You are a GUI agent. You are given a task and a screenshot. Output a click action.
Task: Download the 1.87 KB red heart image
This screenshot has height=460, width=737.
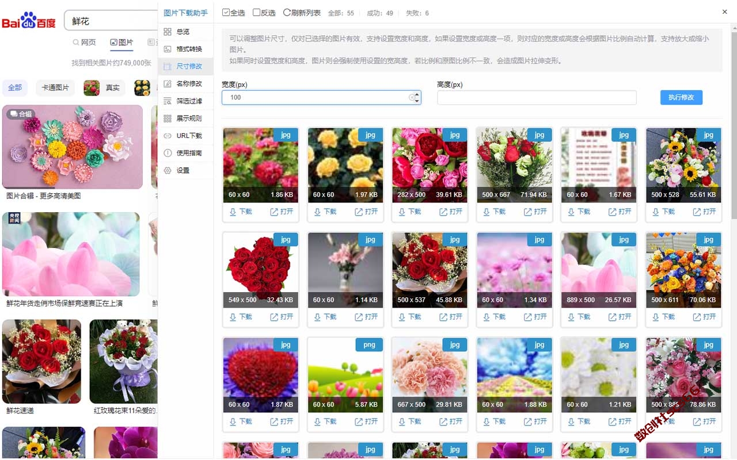[x=241, y=421]
